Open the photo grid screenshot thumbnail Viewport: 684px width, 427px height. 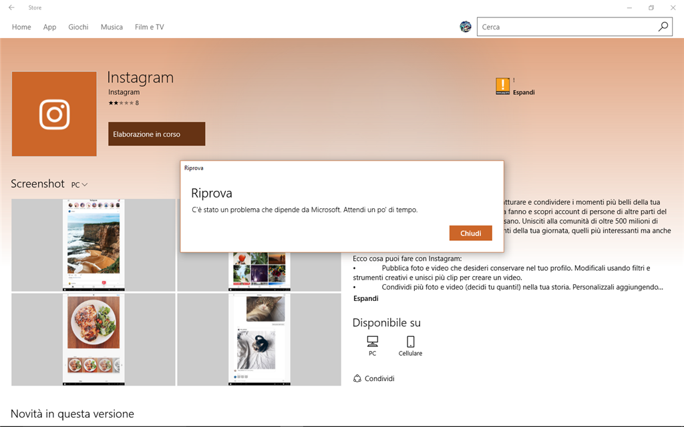pos(259,271)
